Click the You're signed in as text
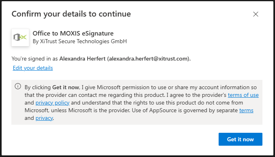The image size is (275, 157). pyautogui.click(x=34, y=59)
